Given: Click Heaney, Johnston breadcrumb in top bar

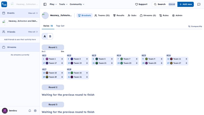Looking at the screenshot, I should 27,4.
